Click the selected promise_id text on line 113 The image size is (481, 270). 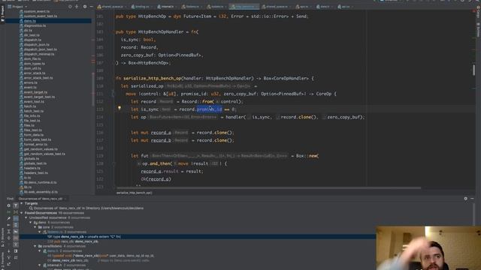pos(209,109)
